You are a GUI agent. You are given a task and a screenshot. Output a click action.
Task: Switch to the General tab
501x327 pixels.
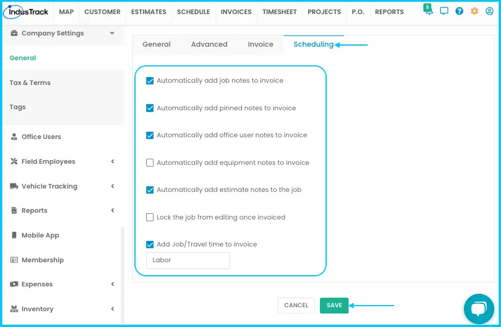coord(156,44)
